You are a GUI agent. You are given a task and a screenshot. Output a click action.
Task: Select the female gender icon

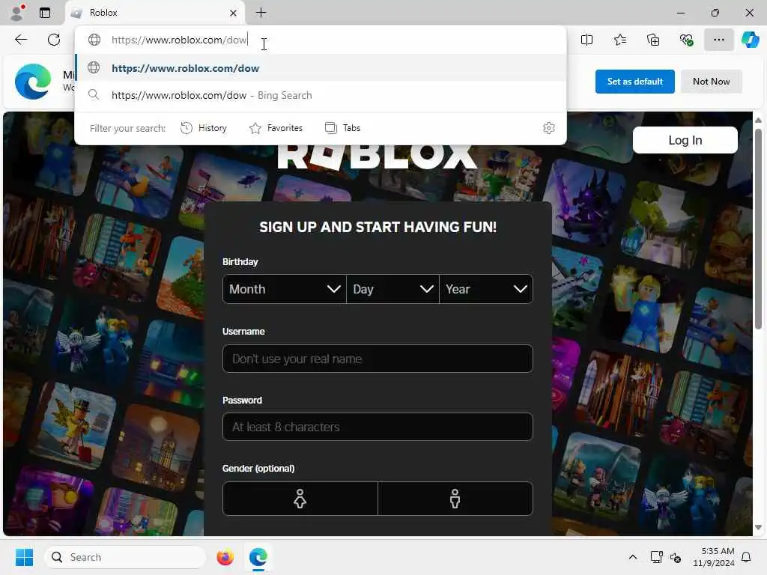tap(300, 499)
